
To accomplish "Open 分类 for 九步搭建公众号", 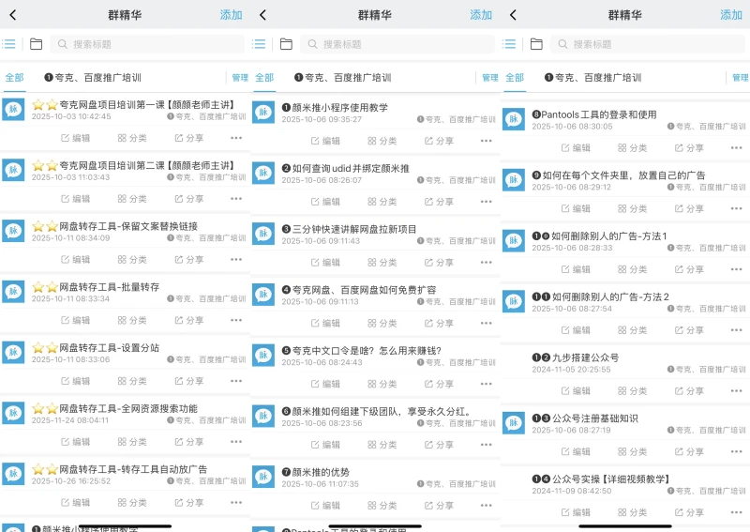I will [x=632, y=391].
